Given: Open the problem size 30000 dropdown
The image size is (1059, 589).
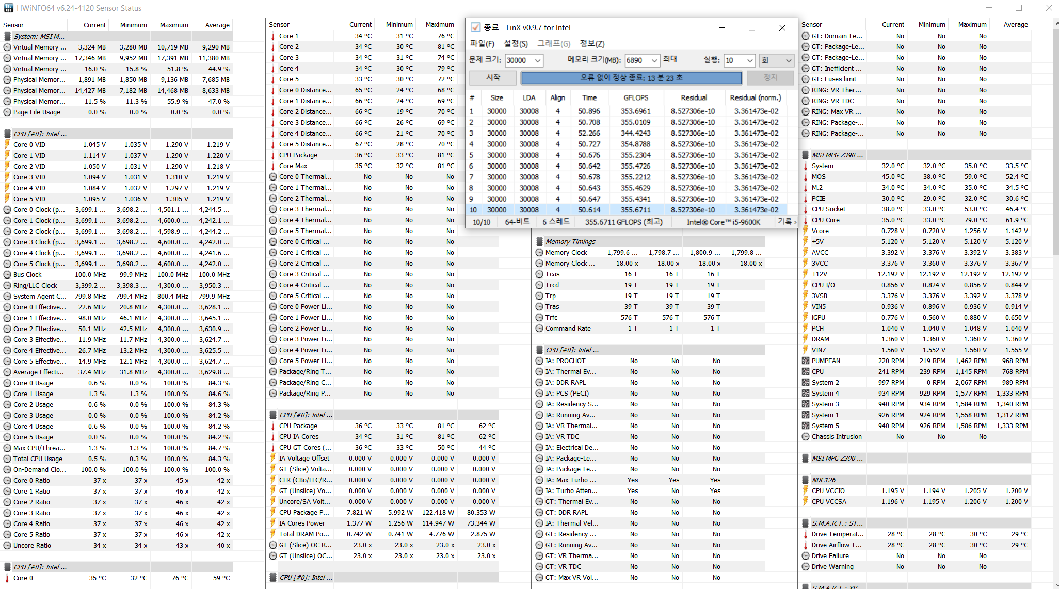Looking at the screenshot, I should (x=538, y=60).
